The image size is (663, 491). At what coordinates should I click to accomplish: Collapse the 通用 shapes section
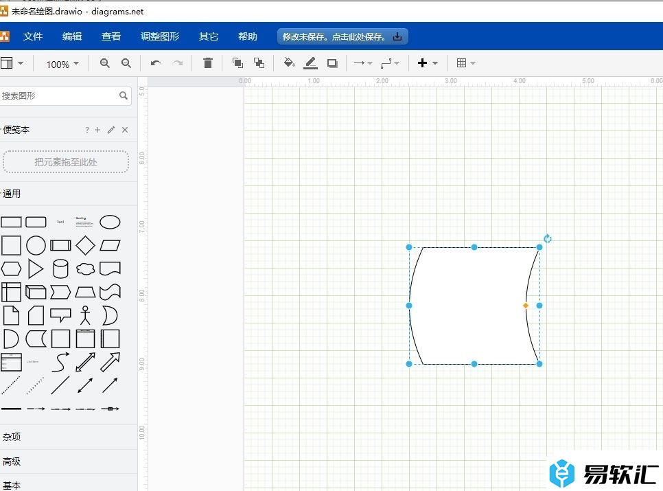pyautogui.click(x=10, y=194)
